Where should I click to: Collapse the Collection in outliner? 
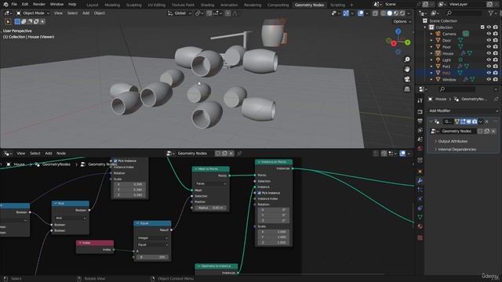pos(425,27)
